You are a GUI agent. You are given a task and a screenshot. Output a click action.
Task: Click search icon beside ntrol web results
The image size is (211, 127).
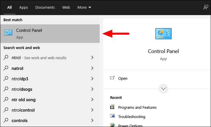(6, 57)
